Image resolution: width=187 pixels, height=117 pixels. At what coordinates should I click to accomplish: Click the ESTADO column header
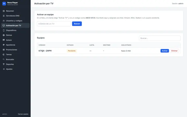70,45
